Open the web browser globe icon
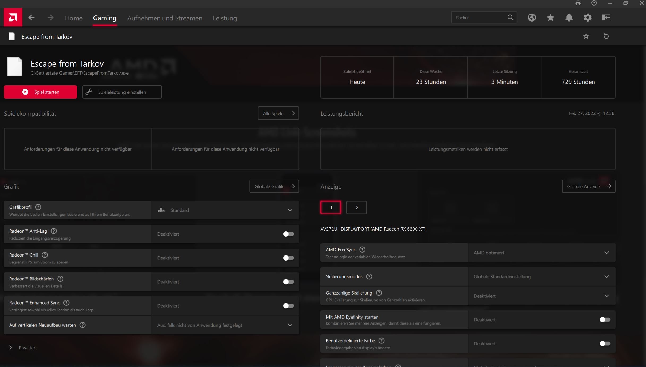 [532, 18]
